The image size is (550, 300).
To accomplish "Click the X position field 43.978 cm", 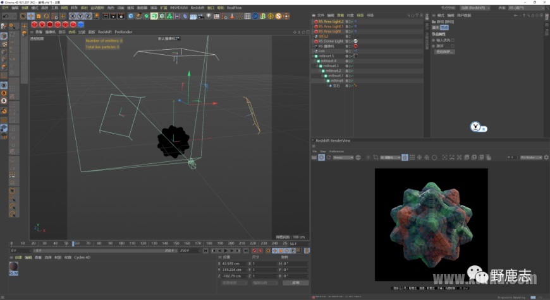I will 234,263.
